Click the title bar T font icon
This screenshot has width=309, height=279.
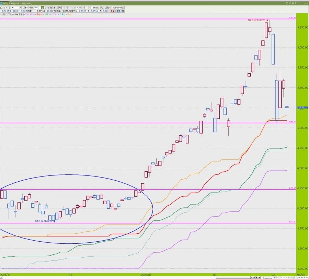(x=295, y=3)
